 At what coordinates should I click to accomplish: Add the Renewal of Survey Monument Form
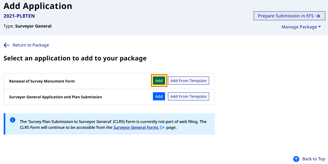(159, 81)
